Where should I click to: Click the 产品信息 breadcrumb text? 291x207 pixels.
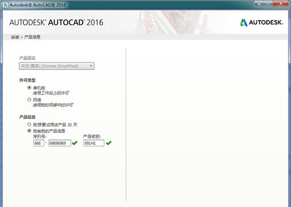pyautogui.click(x=32, y=37)
